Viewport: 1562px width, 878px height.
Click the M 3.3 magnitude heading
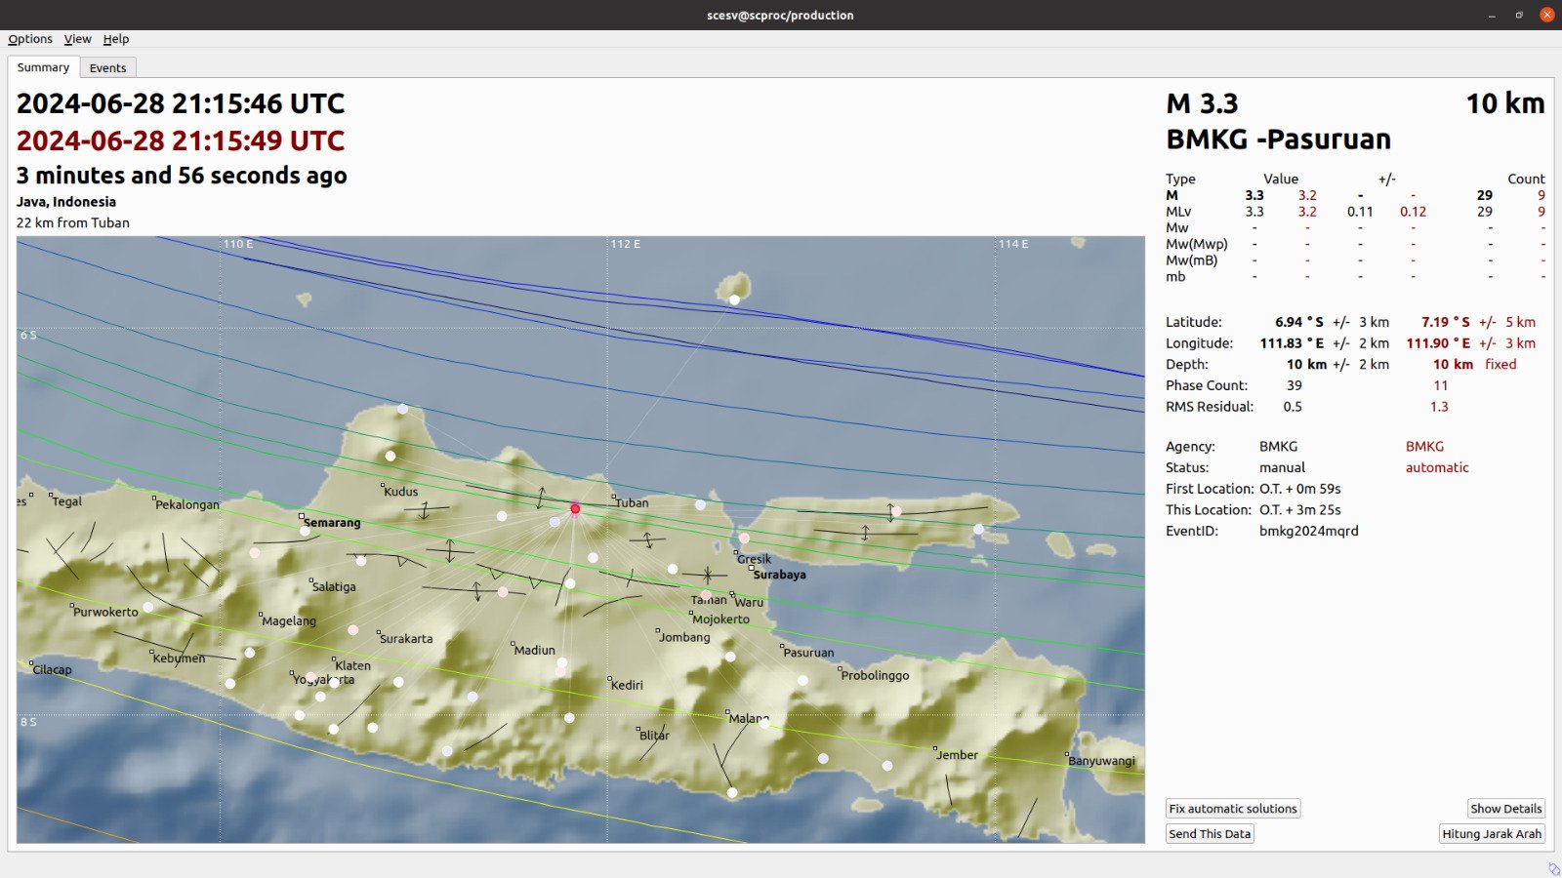1202,103
